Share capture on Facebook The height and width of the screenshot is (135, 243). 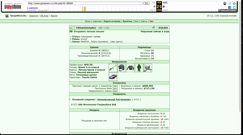(230, 7)
